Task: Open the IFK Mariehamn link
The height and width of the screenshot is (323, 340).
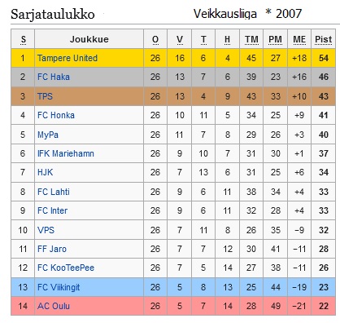Action: [66, 153]
